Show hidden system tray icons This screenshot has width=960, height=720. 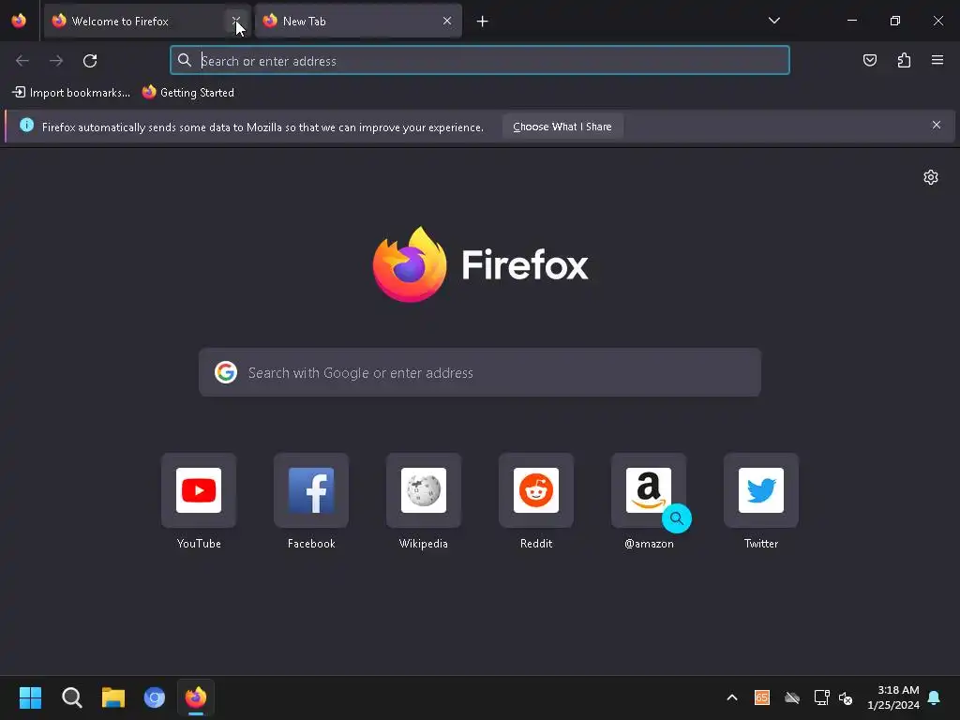731,697
